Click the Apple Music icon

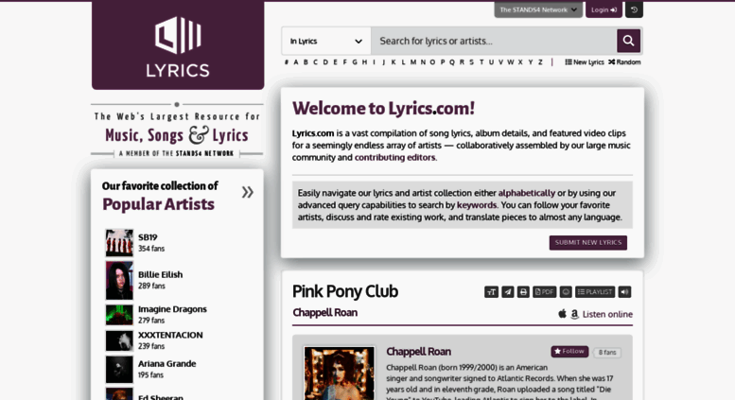(x=562, y=314)
